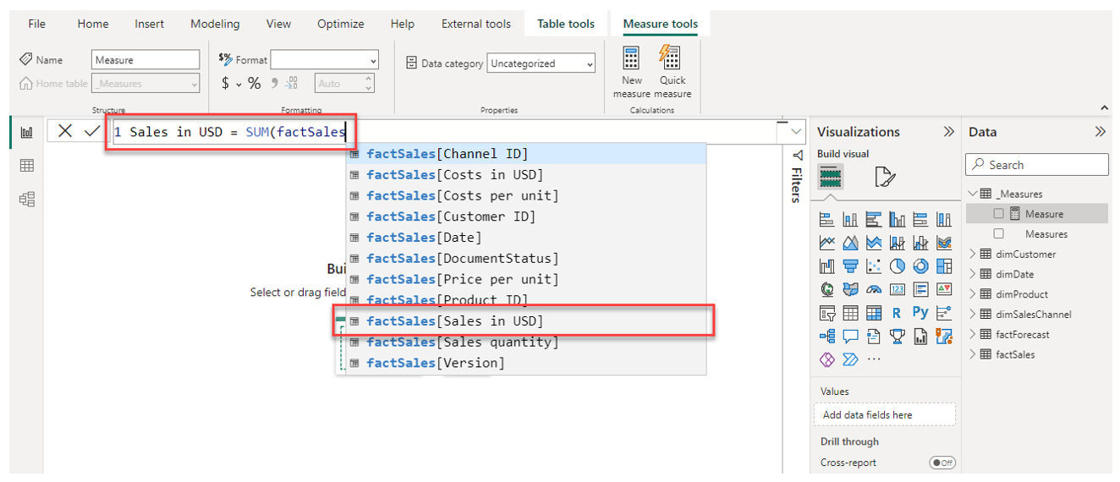Commit the formula with the checkmark

tap(91, 131)
